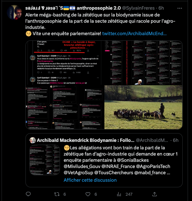The height and width of the screenshot is (201, 192).
Task: Click 'Afficher cette discussion' link
Action: click(x=90, y=180)
